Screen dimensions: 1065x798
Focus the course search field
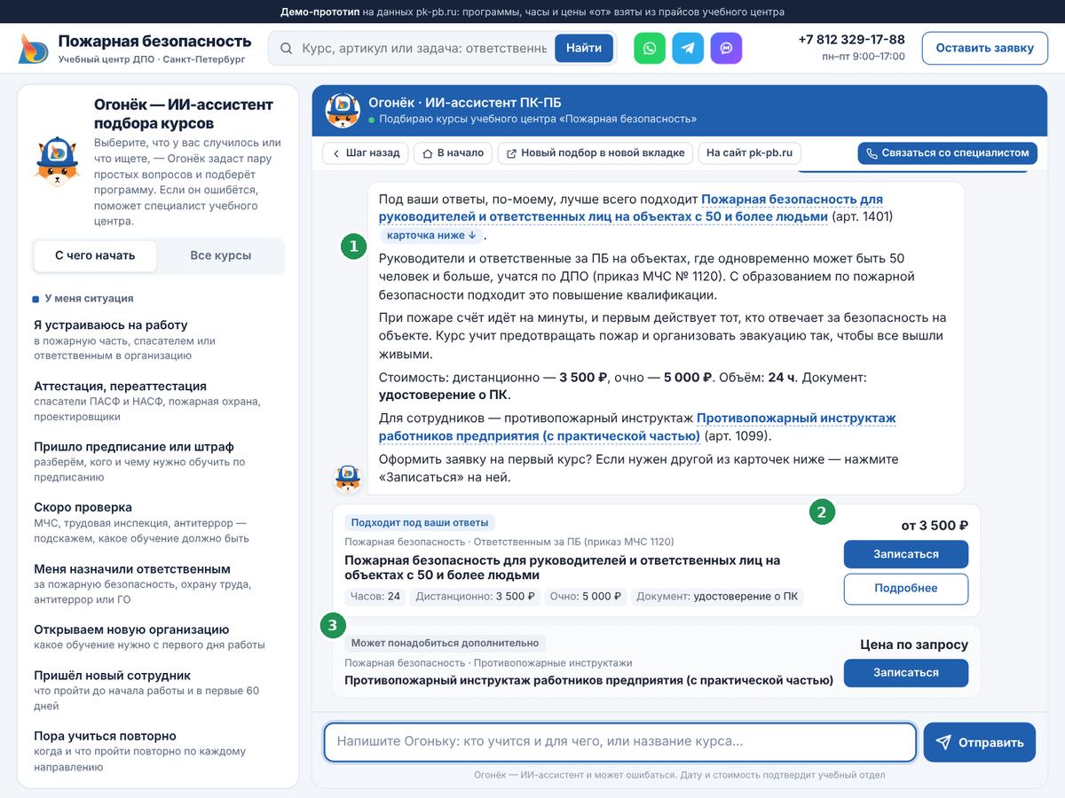423,48
